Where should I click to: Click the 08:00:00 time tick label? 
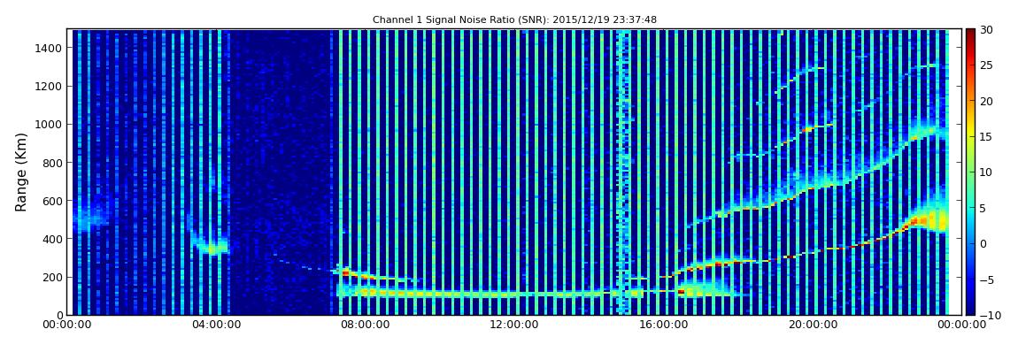click(x=365, y=325)
